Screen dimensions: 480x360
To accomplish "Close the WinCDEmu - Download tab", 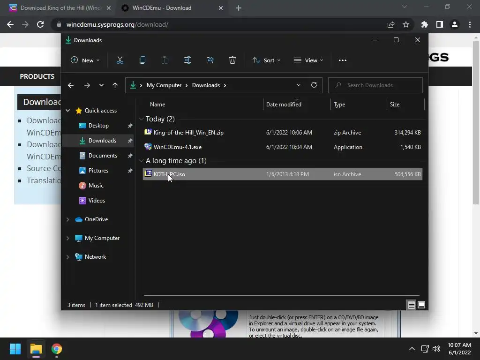I will point(221,8).
